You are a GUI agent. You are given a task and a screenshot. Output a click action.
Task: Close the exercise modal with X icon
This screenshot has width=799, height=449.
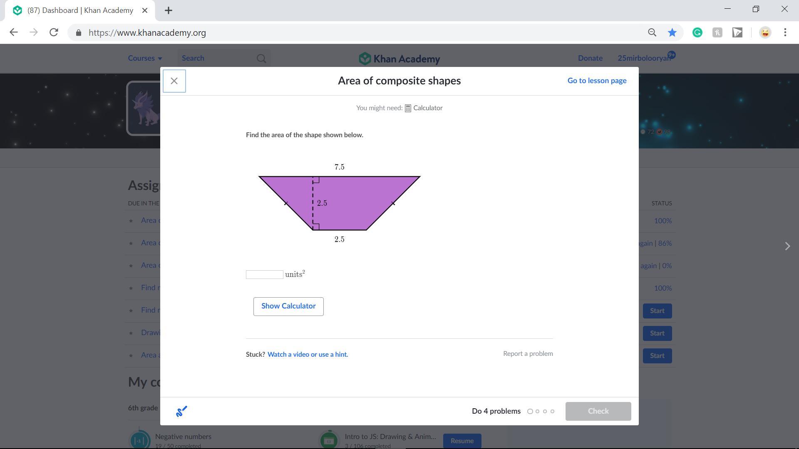(x=174, y=81)
